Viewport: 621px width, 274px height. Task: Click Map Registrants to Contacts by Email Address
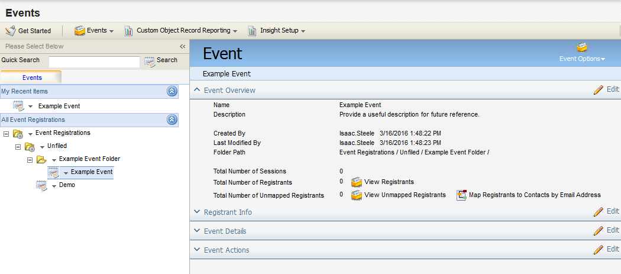click(x=535, y=195)
